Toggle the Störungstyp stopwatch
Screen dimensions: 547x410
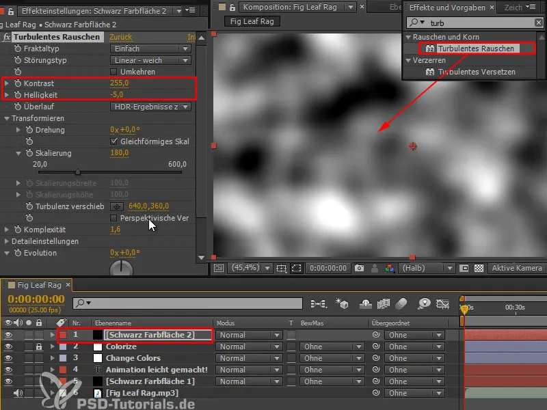(x=18, y=60)
